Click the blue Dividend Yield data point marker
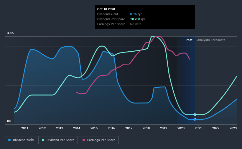This screenshot has height=149, width=242. [195, 119]
